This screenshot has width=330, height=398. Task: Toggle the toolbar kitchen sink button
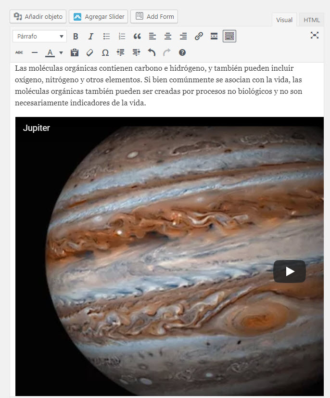(229, 36)
